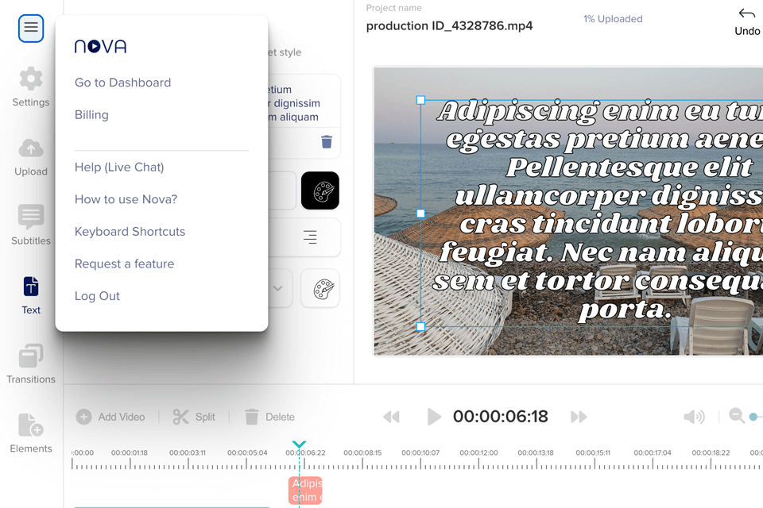This screenshot has height=508, width=763.
Task: Mute the volume speaker icon
Action: click(x=694, y=417)
